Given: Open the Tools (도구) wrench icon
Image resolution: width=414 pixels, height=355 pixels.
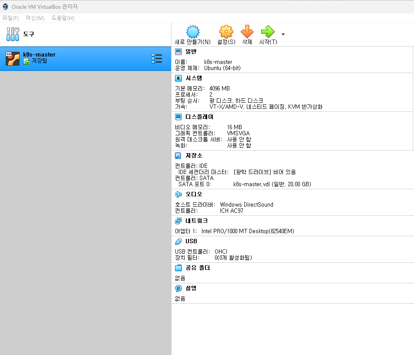Looking at the screenshot, I should tap(13, 34).
